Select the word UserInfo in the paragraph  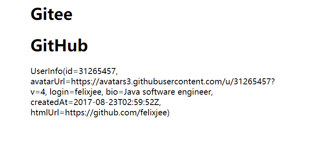tap(46, 71)
